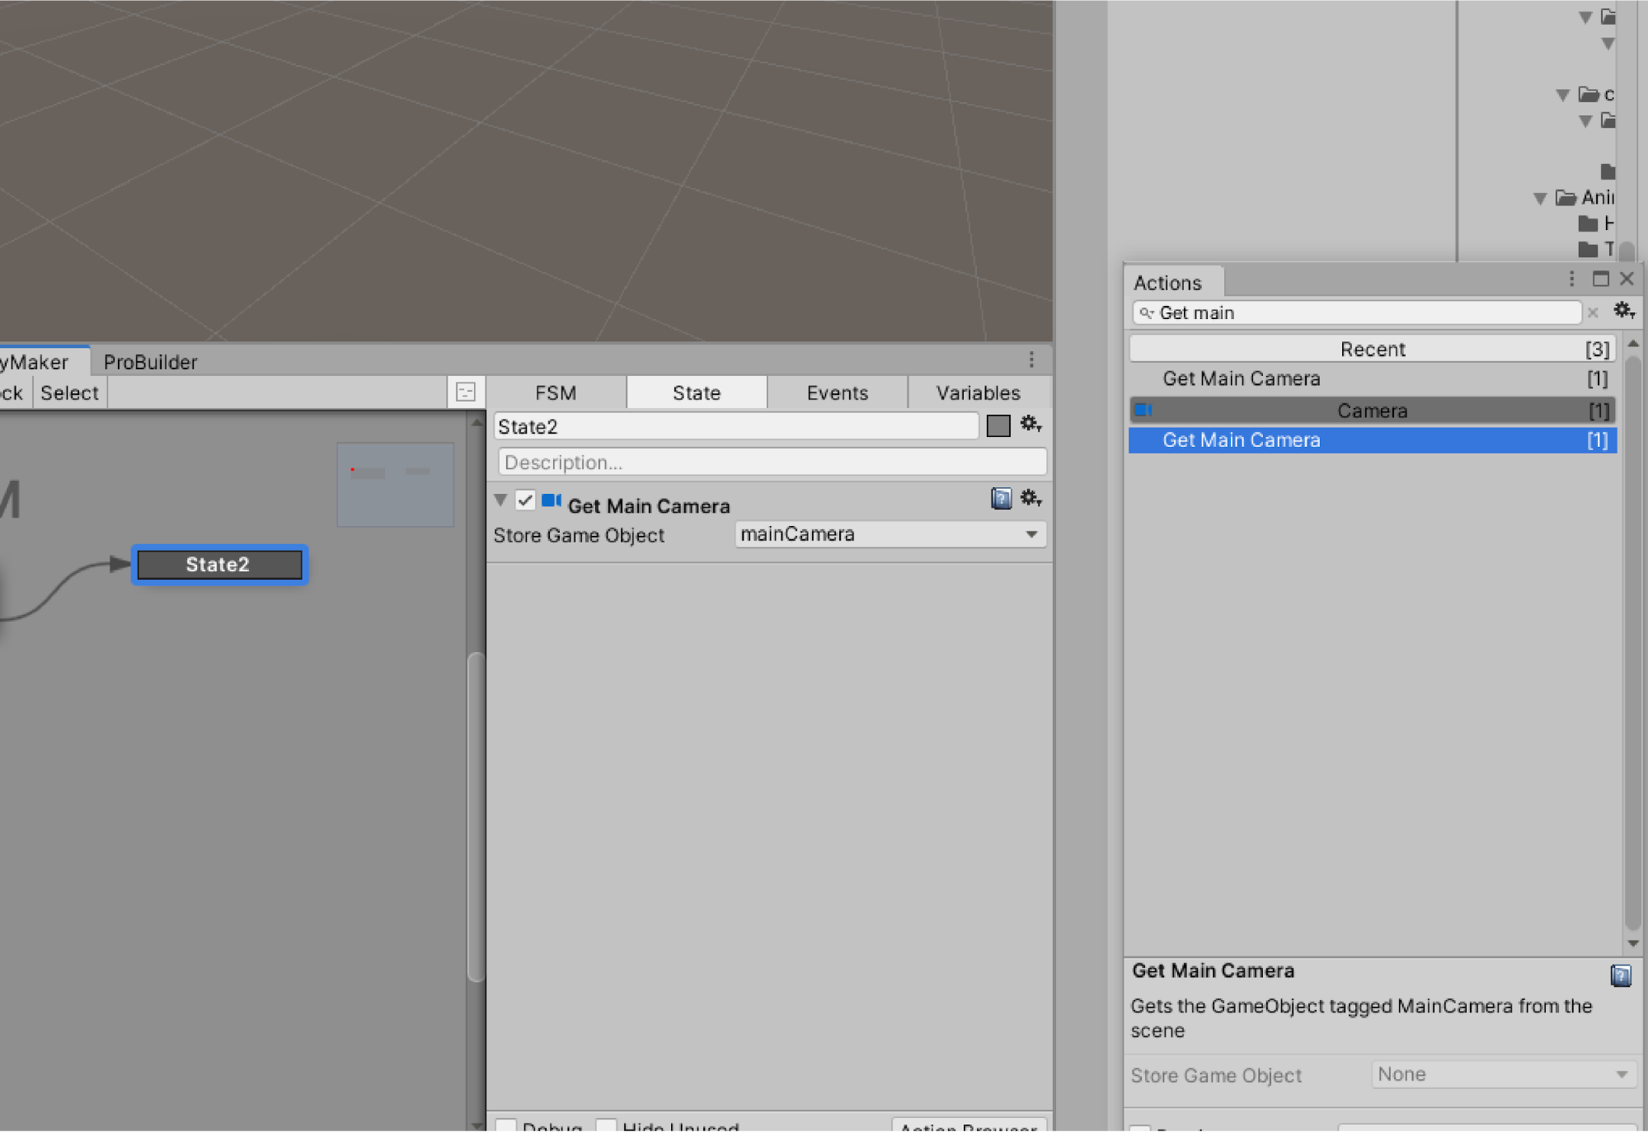
Task: Click camera icon beside Get Main Camera action
Action: point(552,500)
